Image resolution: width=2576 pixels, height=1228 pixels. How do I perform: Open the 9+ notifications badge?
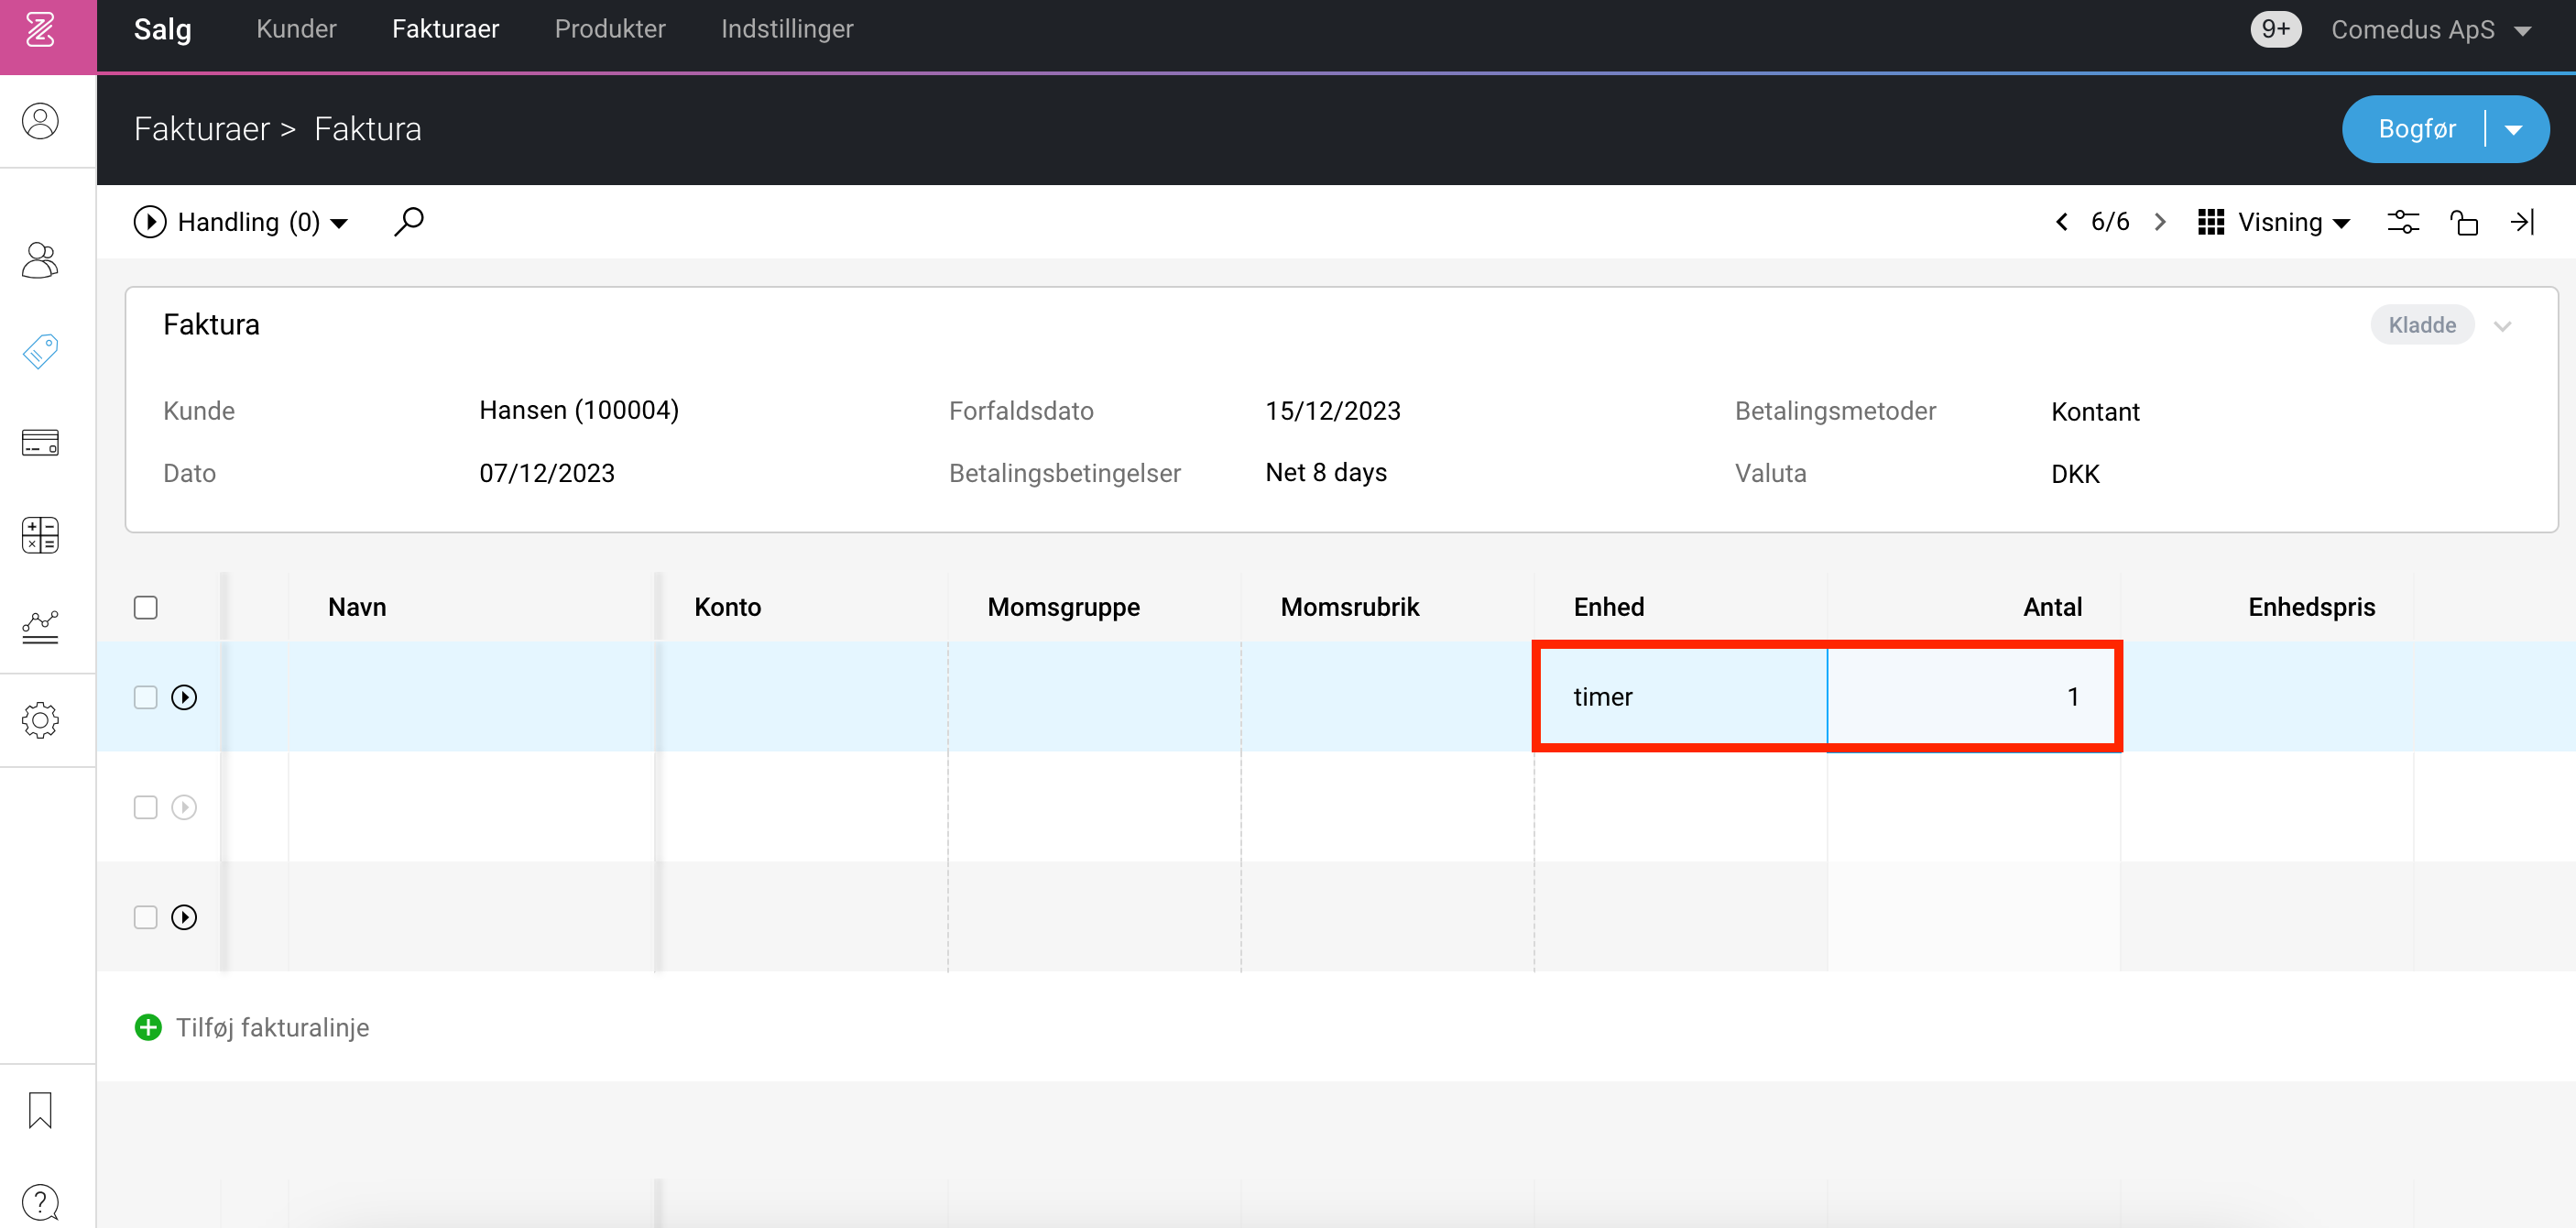2275,29
